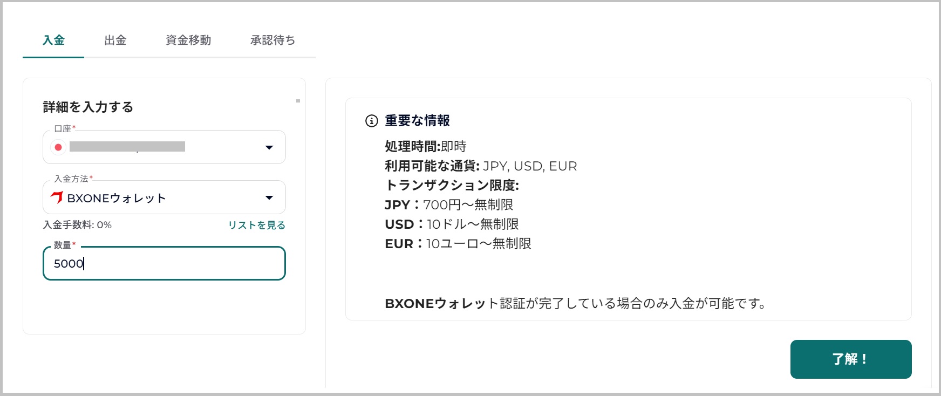Click the greyed-out account name in 口座
The height and width of the screenshot is (396, 941).
[127, 147]
